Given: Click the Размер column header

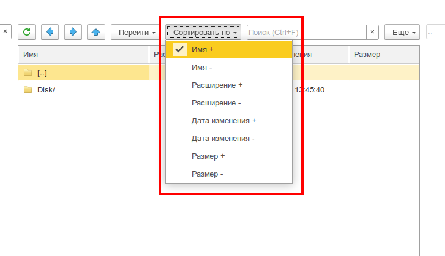Looking at the screenshot, I should (x=384, y=55).
